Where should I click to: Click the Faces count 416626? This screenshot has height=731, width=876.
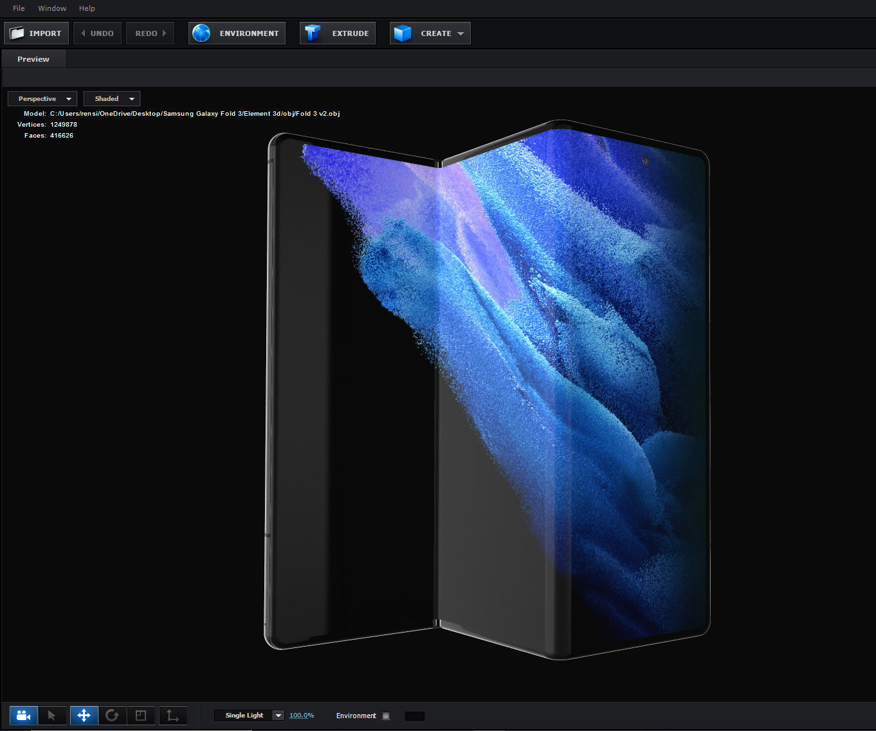coord(62,136)
